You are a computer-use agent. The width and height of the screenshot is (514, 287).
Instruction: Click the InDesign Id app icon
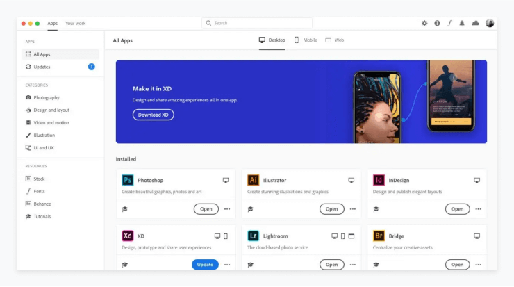pyautogui.click(x=379, y=180)
